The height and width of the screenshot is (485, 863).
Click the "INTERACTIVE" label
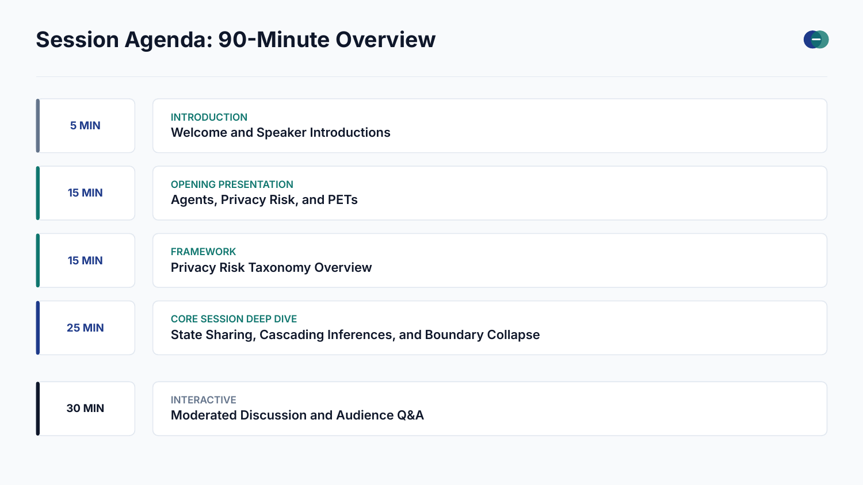pyautogui.click(x=203, y=400)
